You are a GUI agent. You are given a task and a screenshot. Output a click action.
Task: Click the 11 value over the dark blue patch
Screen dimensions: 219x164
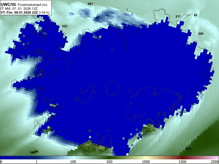tap(97, 18)
